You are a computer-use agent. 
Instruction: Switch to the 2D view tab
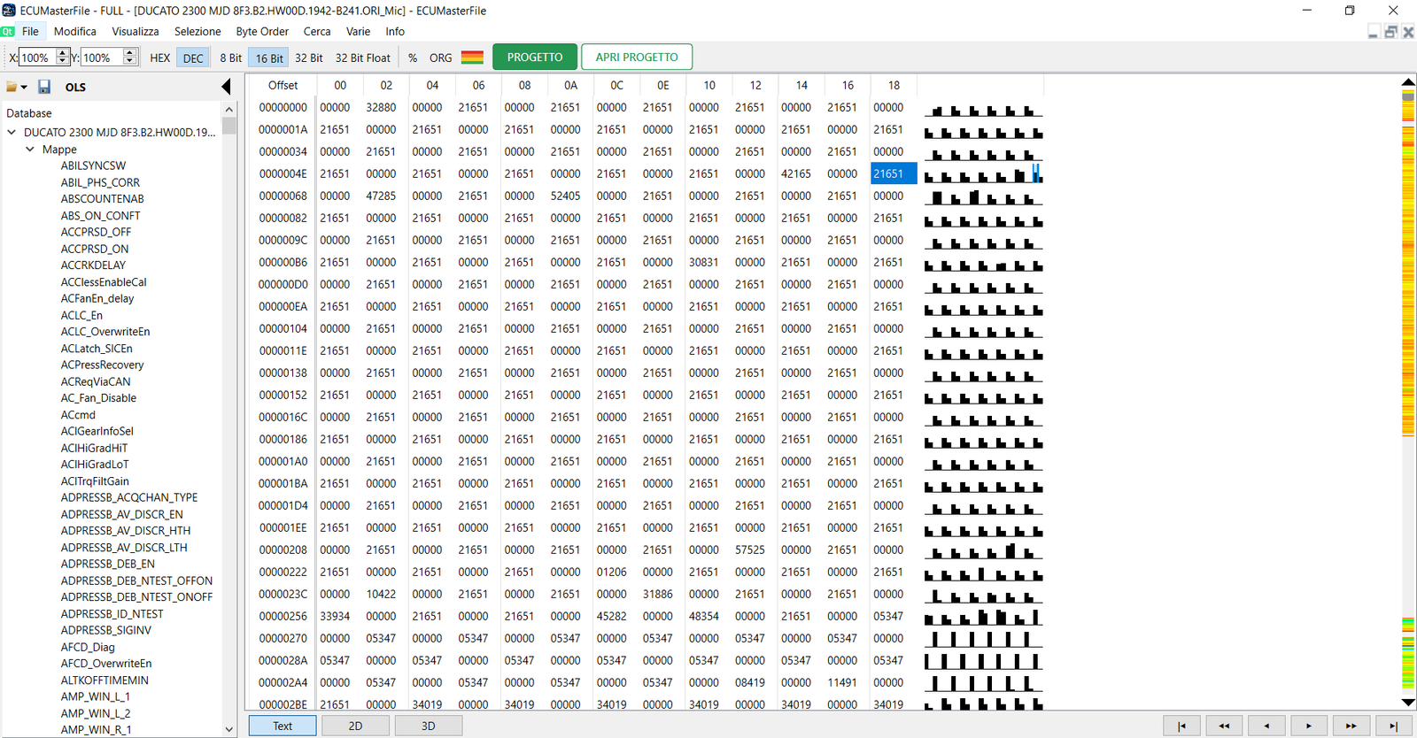[355, 726]
